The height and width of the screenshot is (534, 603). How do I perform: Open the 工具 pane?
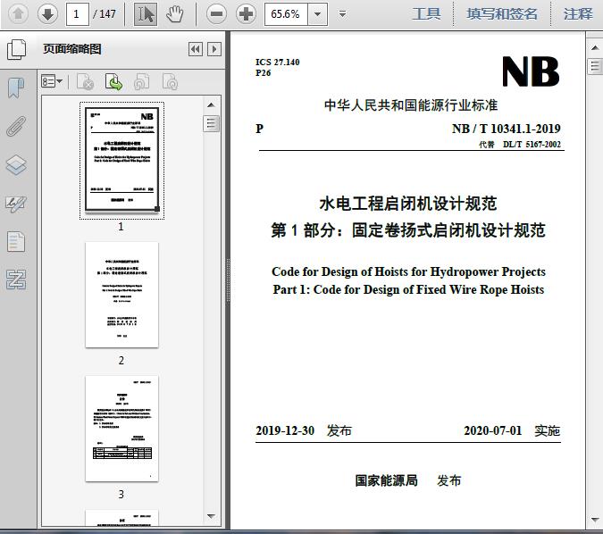click(426, 13)
